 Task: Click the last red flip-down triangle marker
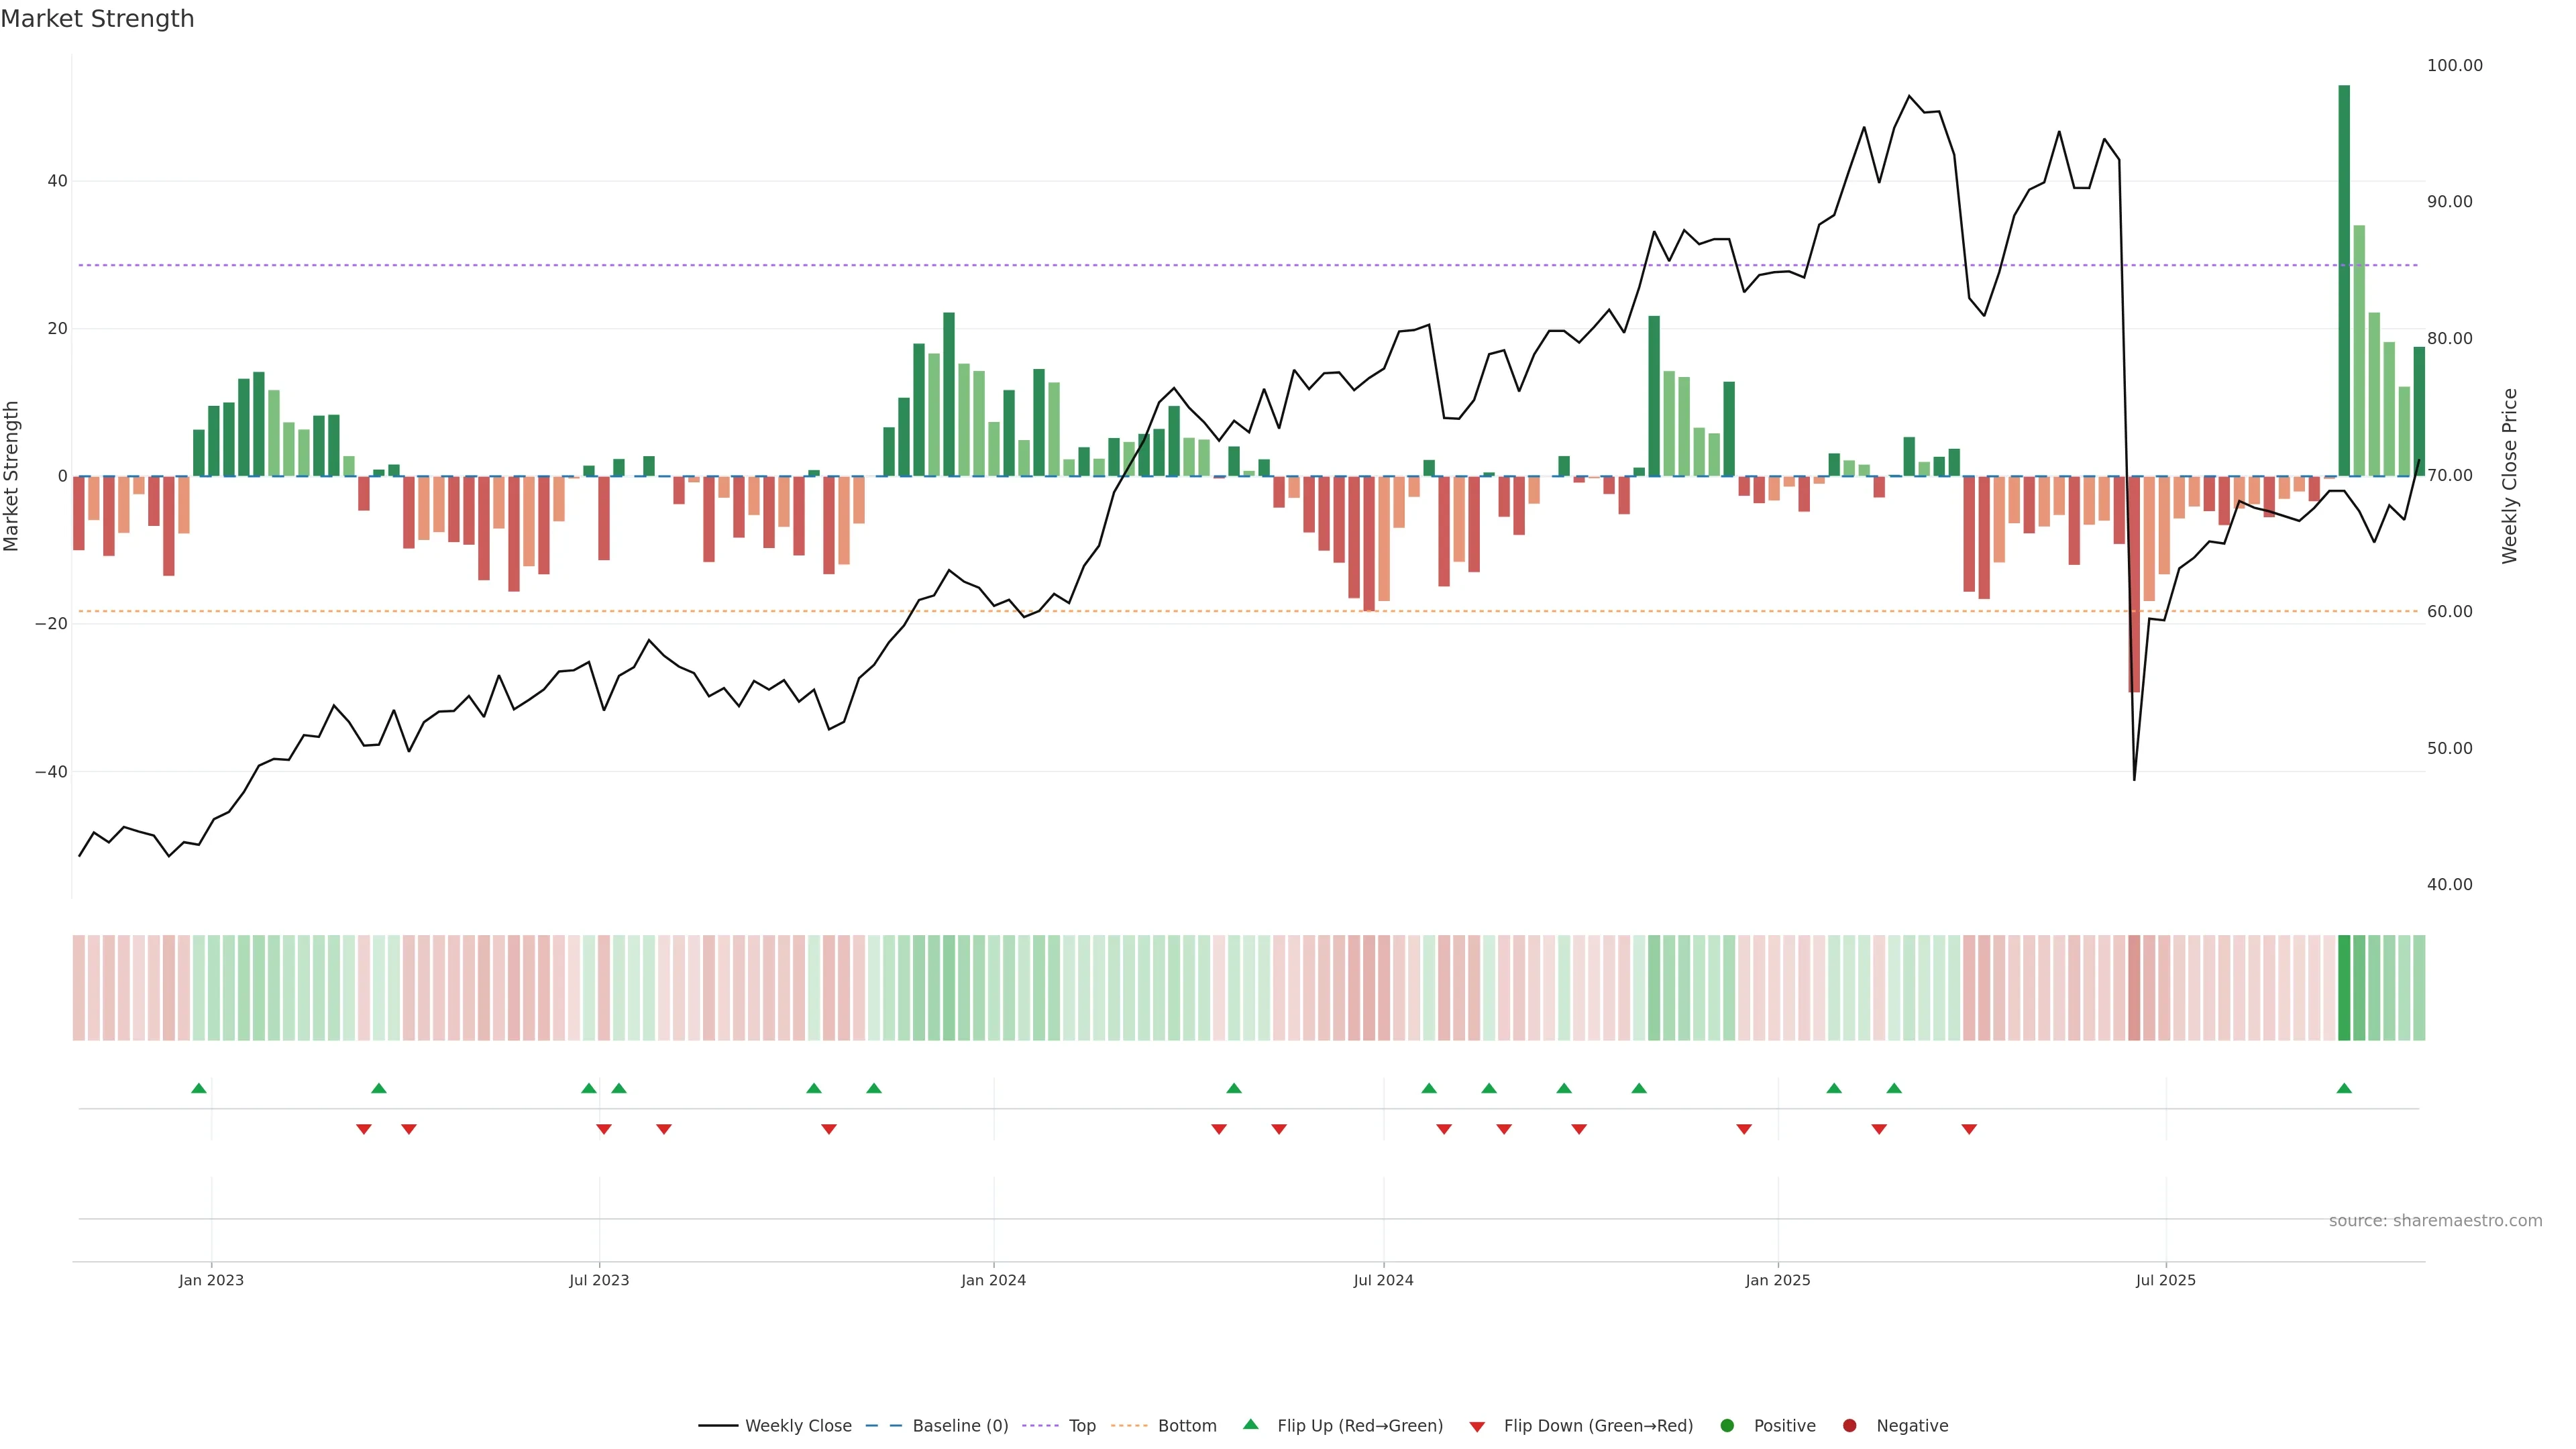[x=1969, y=1129]
